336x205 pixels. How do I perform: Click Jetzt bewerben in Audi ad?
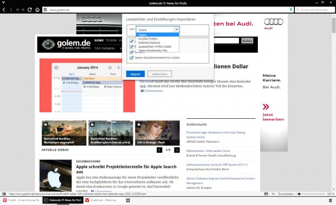[273, 117]
